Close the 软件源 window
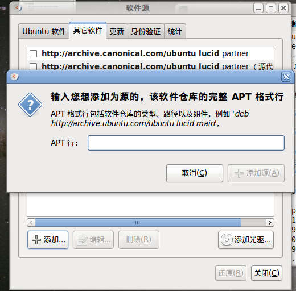 pos(283,8)
